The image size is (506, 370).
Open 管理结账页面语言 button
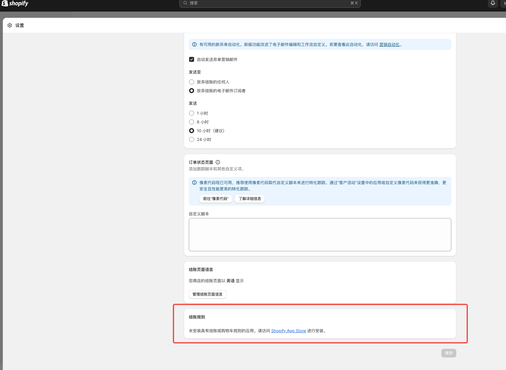click(x=207, y=294)
